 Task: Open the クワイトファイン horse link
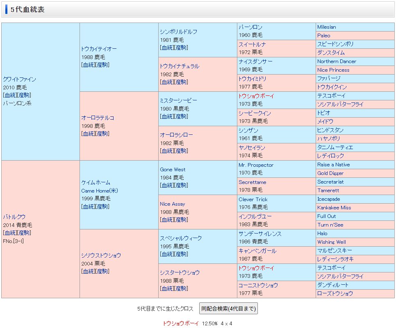(19, 79)
